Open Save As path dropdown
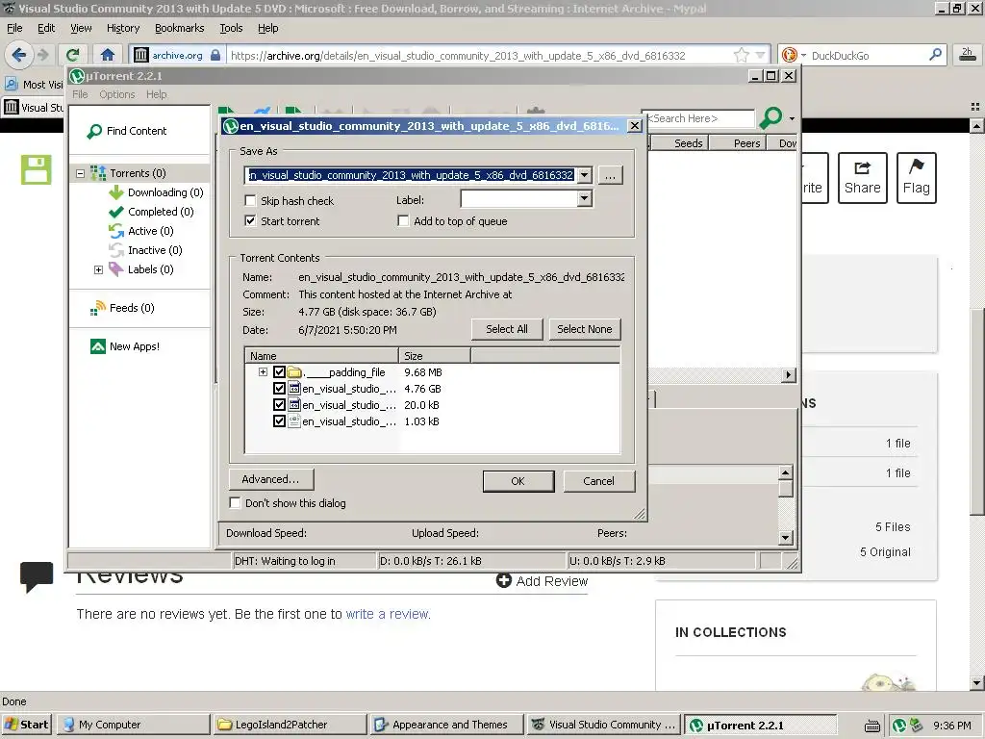The width and height of the screenshot is (985, 739). 584,175
